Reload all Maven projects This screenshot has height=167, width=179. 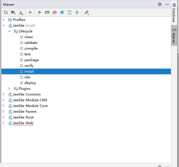point(6,12)
